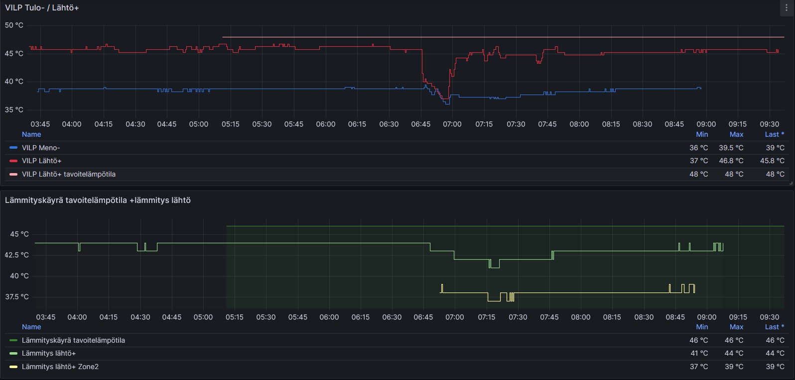Sort the top panel legend by Min column
795x380 pixels.
(702, 134)
